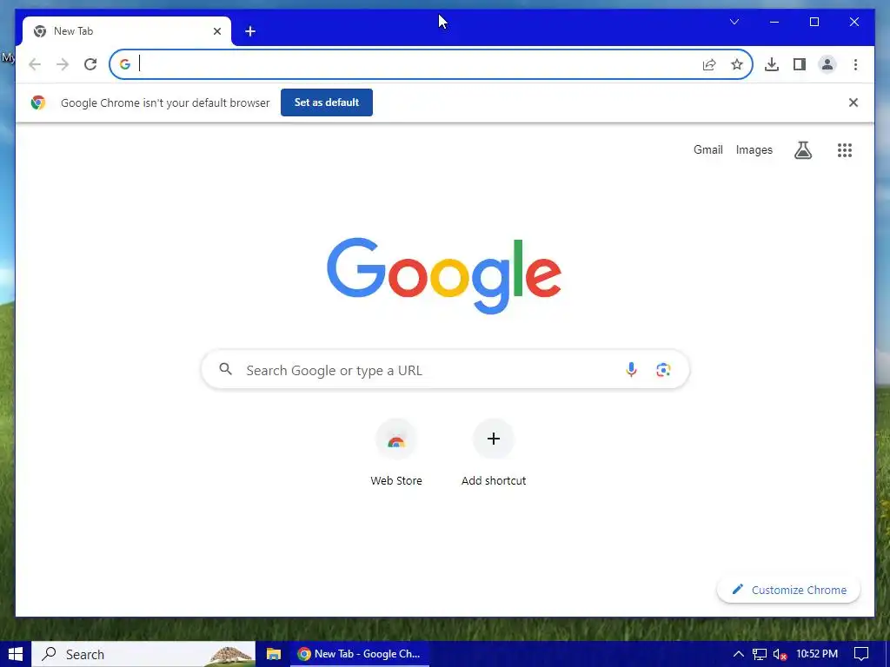This screenshot has width=890, height=667.
Task: Click the Google logo
Action: (444, 275)
